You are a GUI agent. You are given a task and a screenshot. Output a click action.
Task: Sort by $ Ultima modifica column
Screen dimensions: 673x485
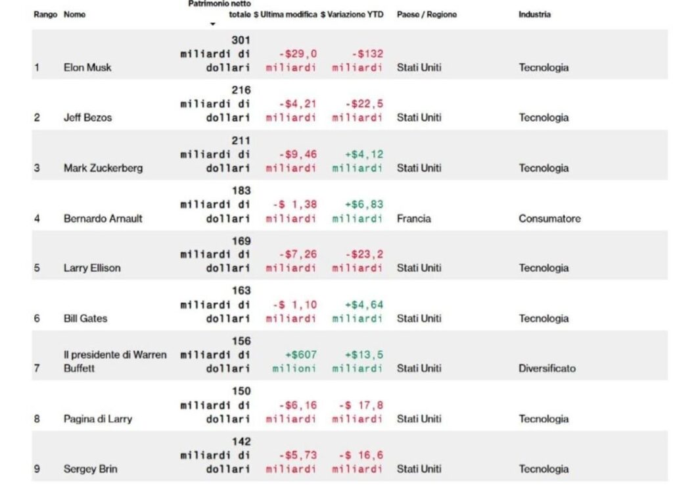(285, 14)
